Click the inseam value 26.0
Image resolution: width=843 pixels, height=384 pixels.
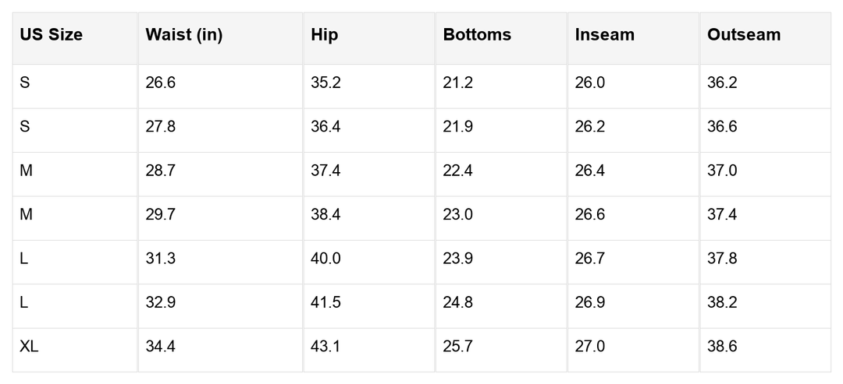tap(590, 83)
